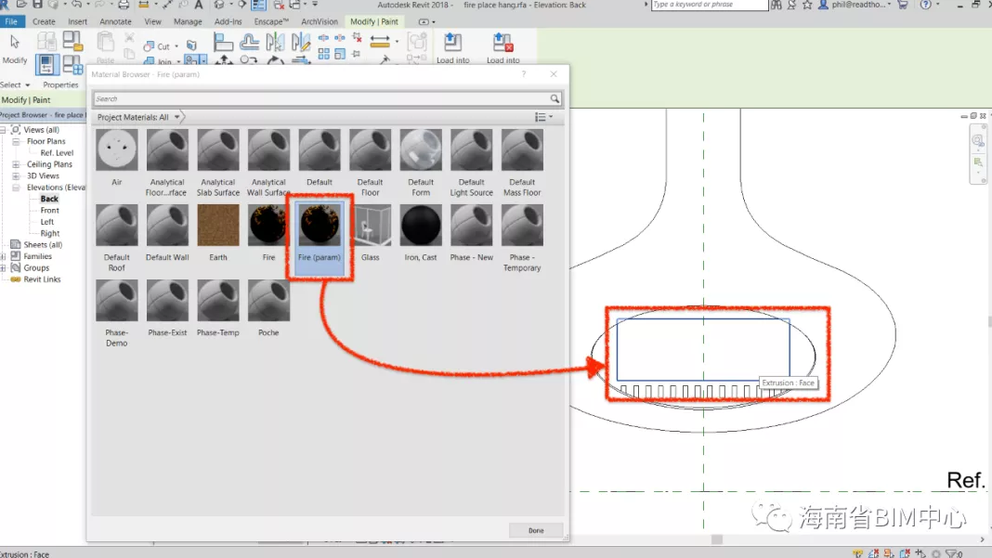The height and width of the screenshot is (558, 992).
Task: Click the Modify arrow tool in ribbon
Action: point(15,43)
